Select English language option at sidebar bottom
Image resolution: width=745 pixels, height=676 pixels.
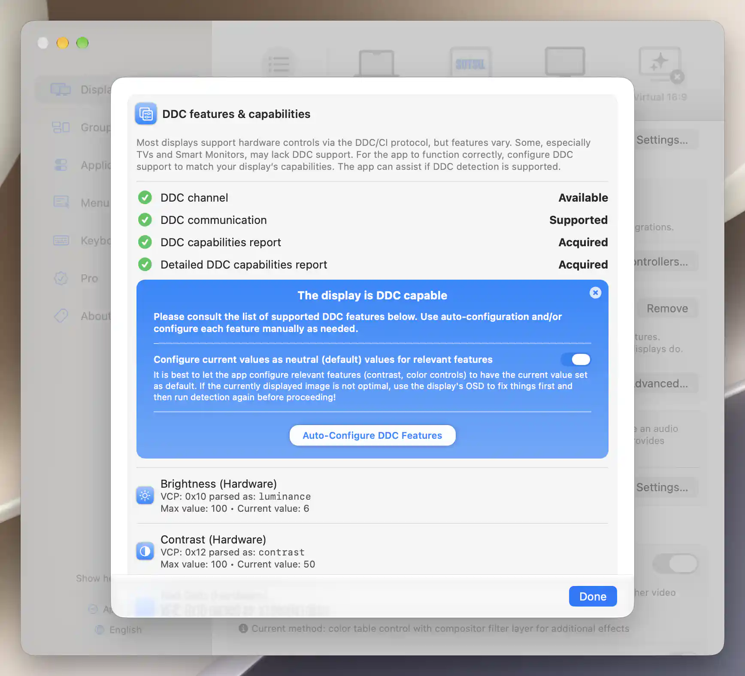118,630
